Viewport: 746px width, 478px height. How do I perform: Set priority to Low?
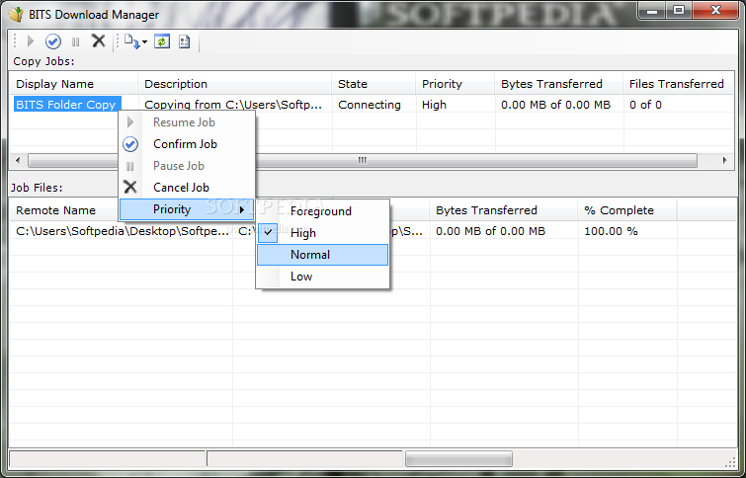[322, 277]
